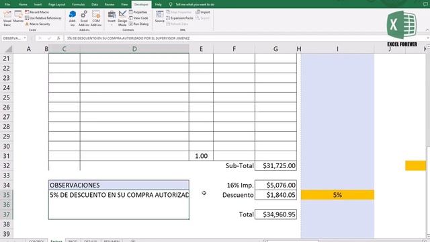Switch to the DETALLE sheet tab
This screenshot has height=242, width=430.
(x=90, y=241)
